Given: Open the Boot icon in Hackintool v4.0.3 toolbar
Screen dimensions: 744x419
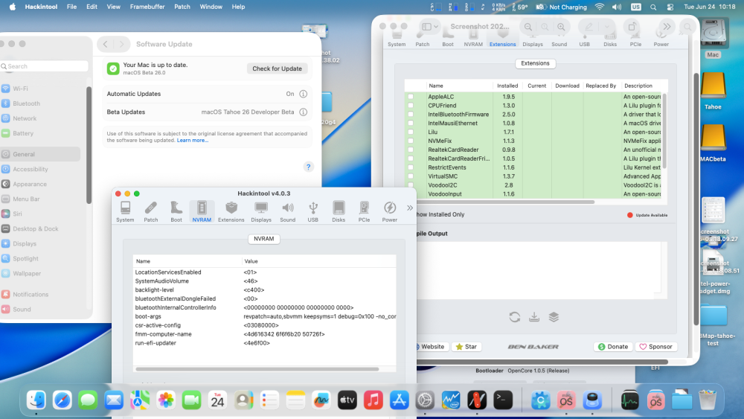Looking at the screenshot, I should click(x=176, y=208).
